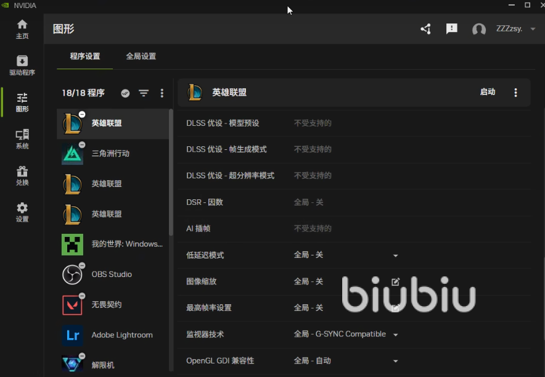Switch to the 全局设置 tab
This screenshot has height=377, width=545.
click(x=141, y=56)
